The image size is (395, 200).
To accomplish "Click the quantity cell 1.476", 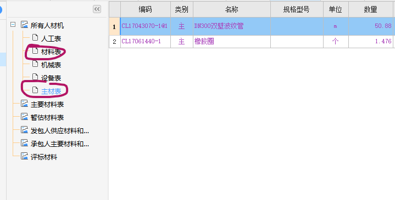I will click(371, 42).
